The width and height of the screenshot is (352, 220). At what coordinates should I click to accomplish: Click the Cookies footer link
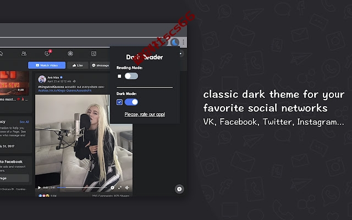click(21, 189)
